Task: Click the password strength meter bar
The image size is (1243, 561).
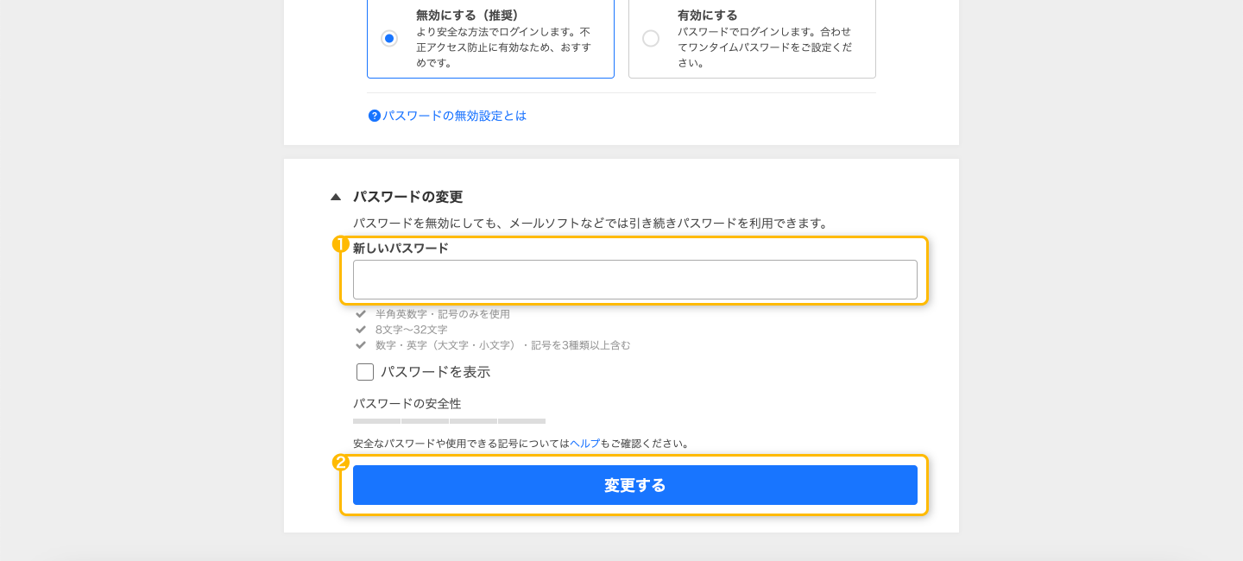Action: (449, 421)
